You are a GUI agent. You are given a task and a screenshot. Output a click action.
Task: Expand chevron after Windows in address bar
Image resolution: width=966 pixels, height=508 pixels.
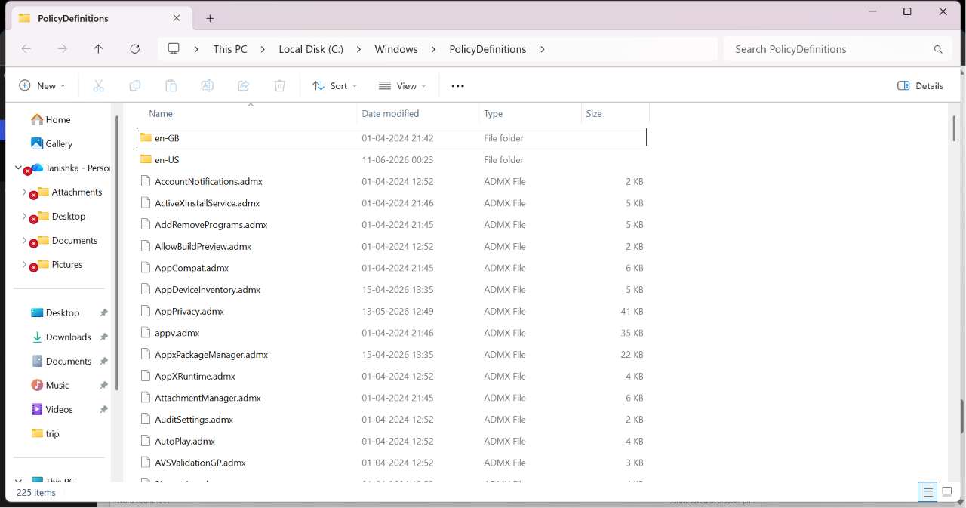click(433, 49)
